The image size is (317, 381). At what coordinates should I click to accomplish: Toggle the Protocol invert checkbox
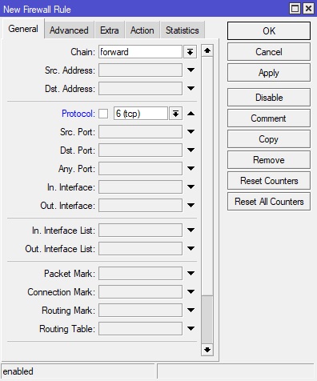(103, 114)
